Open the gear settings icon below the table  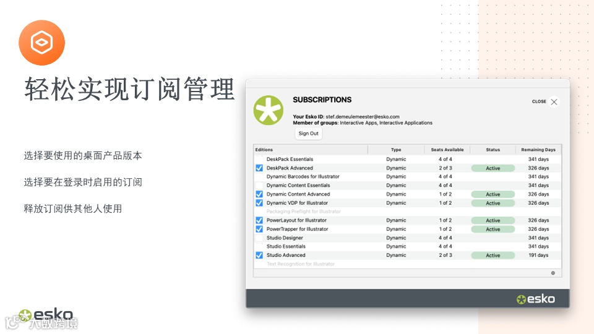point(553,273)
